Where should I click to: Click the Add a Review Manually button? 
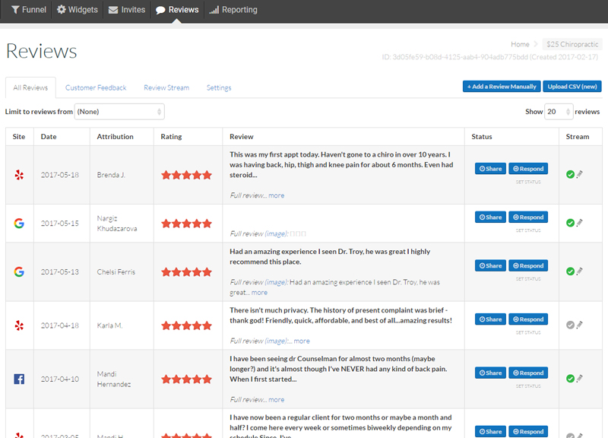502,87
